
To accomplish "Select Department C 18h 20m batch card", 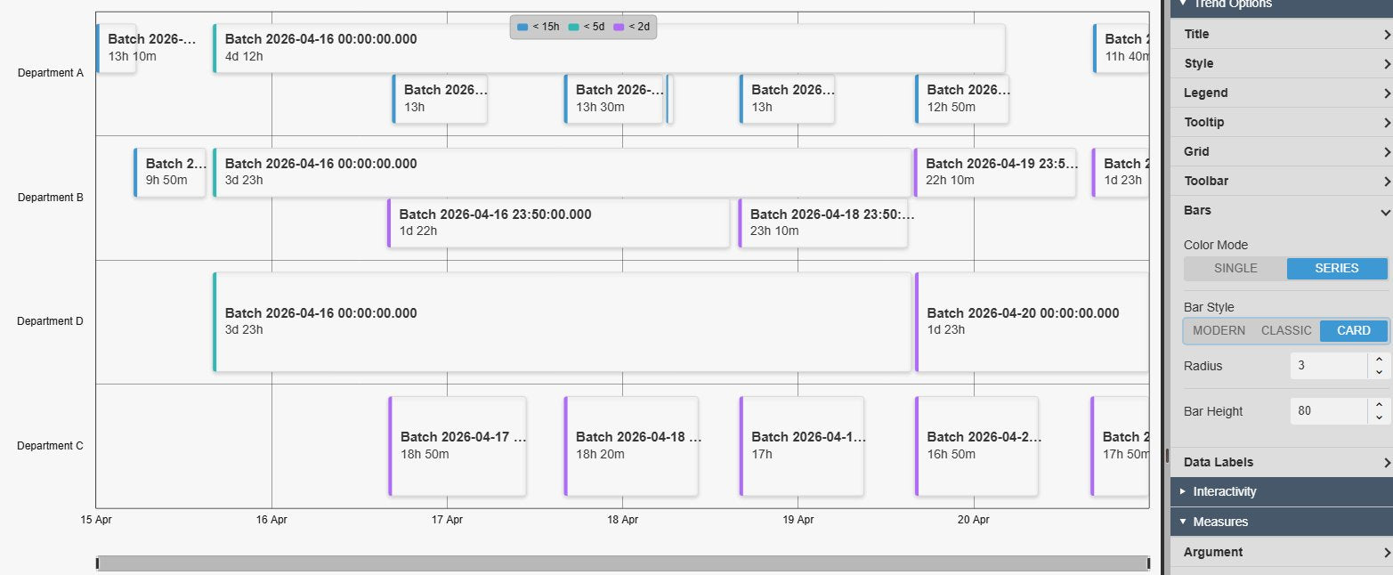I will pos(631,446).
